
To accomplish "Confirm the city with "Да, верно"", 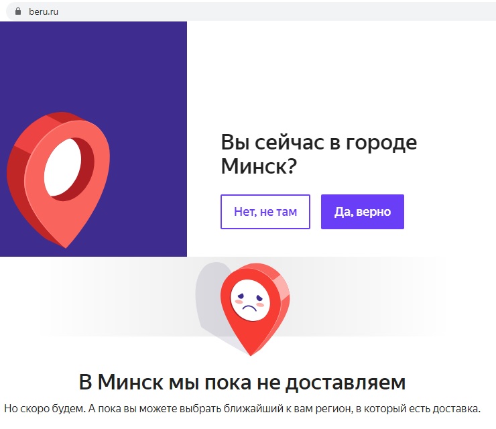I will point(363,212).
